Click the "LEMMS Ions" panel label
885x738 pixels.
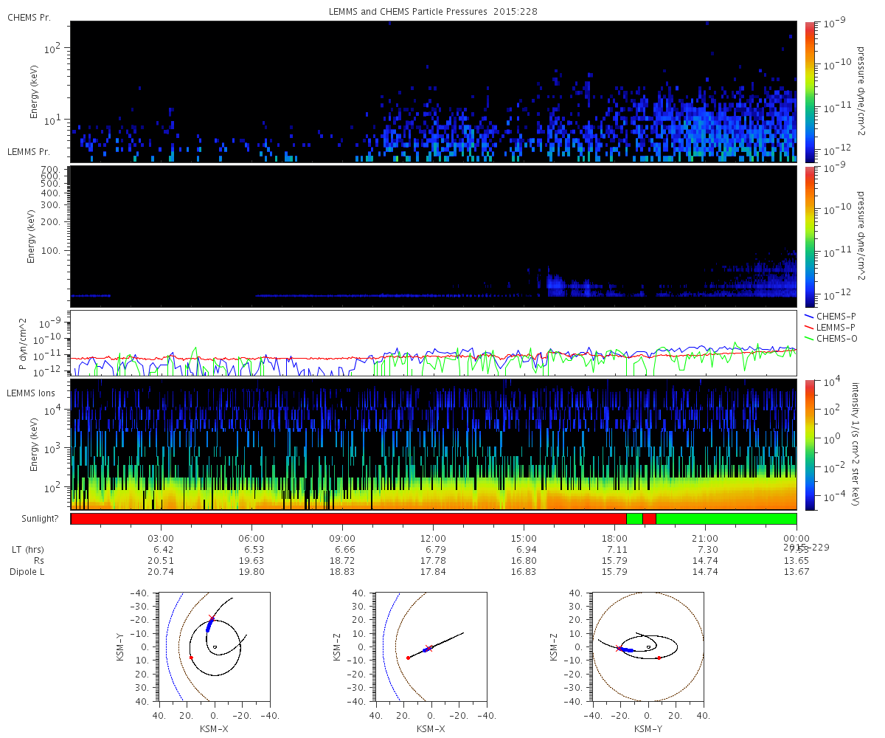(32, 392)
